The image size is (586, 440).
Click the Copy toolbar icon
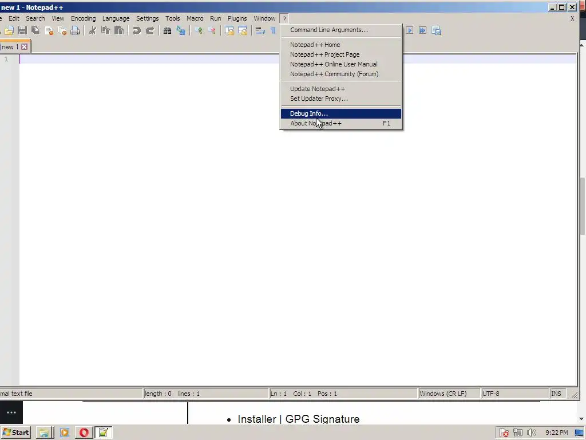106,31
